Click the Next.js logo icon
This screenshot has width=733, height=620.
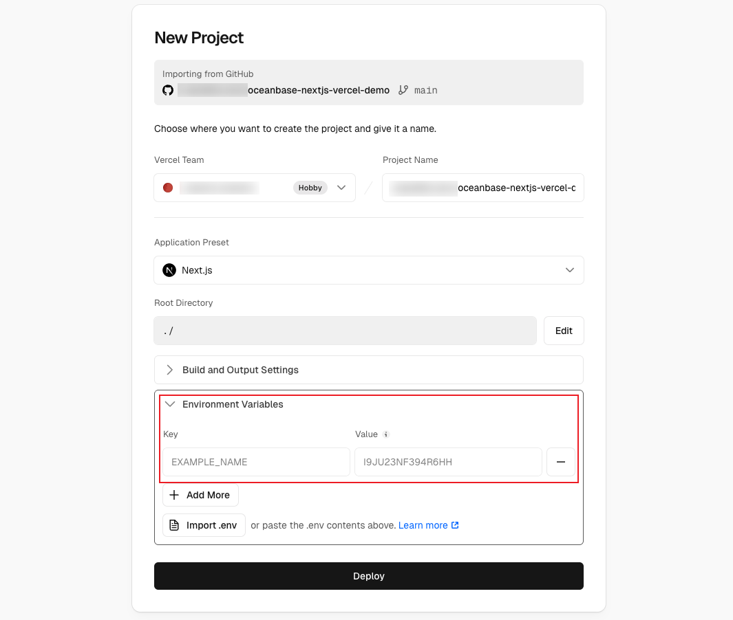[169, 270]
